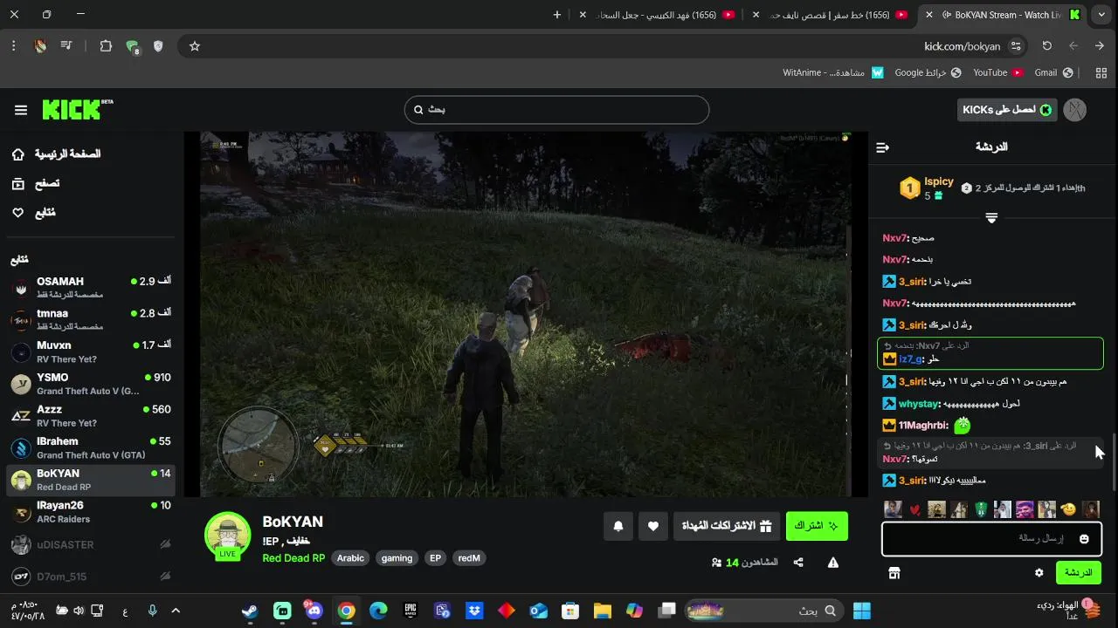
Task: Open the WitAnime bookmark
Action: coord(833,72)
